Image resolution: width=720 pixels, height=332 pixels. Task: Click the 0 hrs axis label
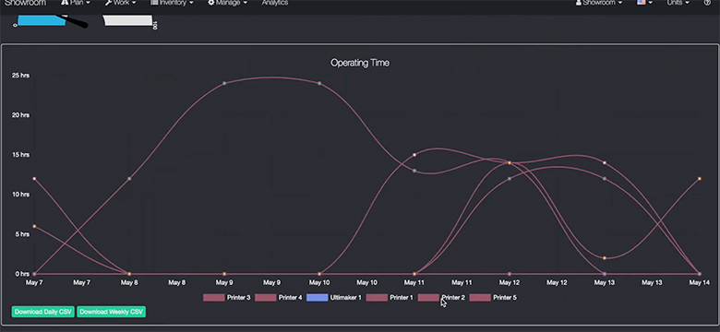pyautogui.click(x=23, y=274)
